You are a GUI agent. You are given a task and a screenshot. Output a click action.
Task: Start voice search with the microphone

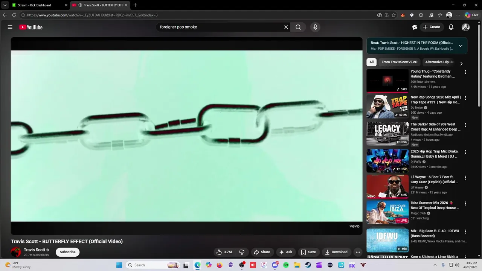point(315,27)
